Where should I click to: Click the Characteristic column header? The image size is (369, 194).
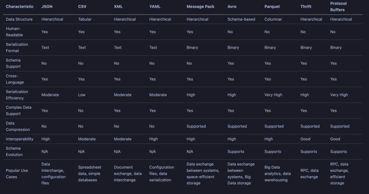point(21,6)
